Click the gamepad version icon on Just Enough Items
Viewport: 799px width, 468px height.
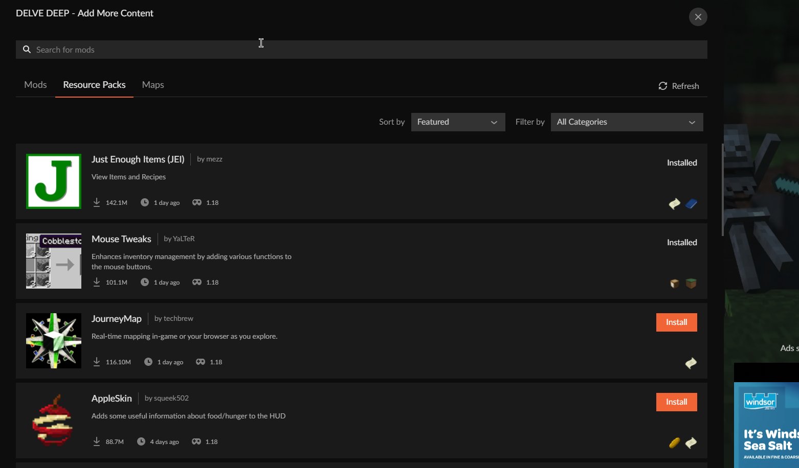197,202
